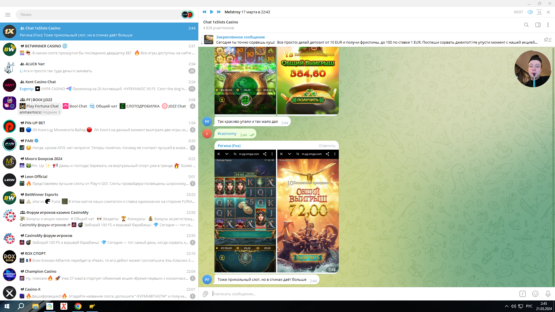Select the Play Fortuna Chat topic

tap(42, 106)
